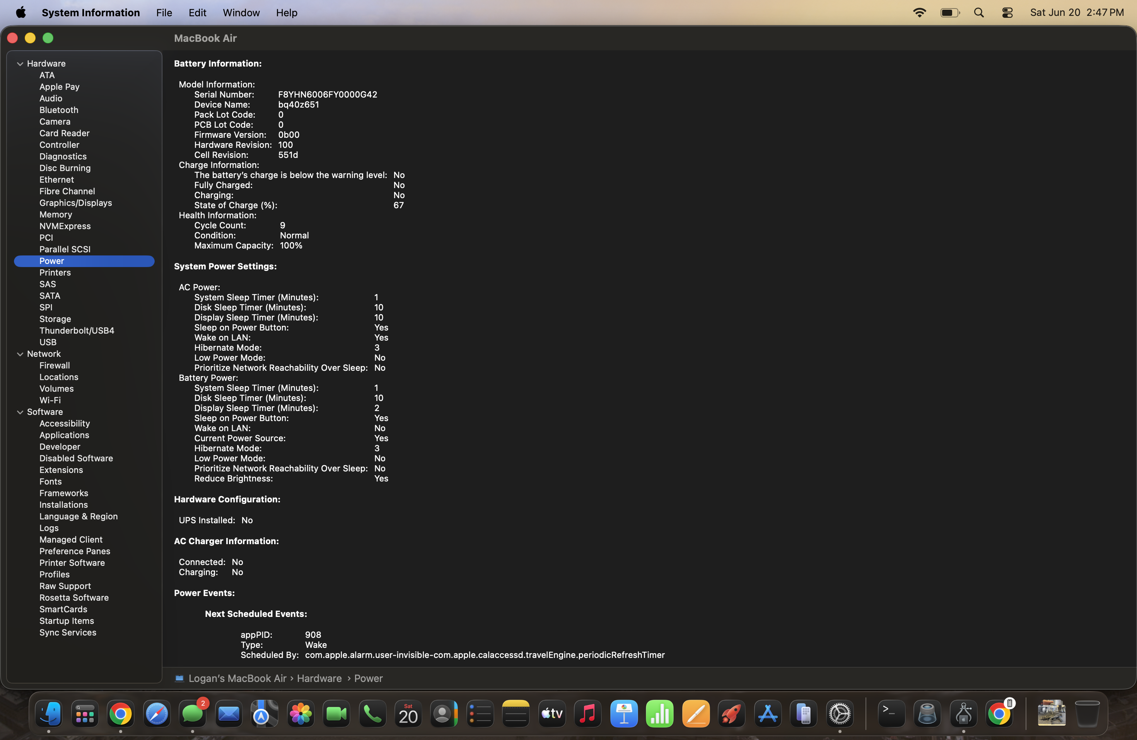Click the date and time in menu bar
The image size is (1137, 740).
pos(1077,12)
